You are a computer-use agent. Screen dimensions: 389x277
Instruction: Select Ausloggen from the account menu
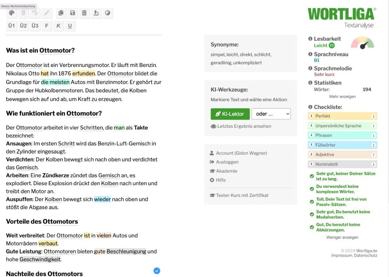(x=228, y=162)
